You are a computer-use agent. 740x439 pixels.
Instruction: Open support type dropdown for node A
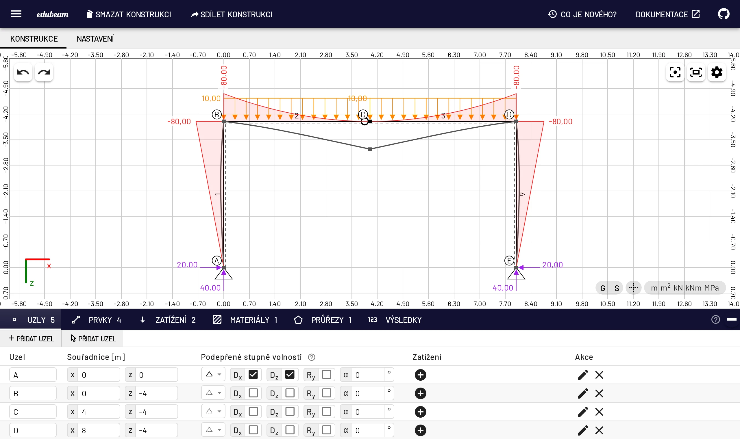(x=213, y=375)
